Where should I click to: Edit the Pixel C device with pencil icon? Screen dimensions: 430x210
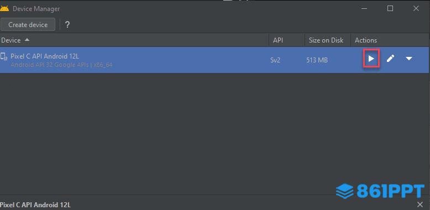(391, 59)
